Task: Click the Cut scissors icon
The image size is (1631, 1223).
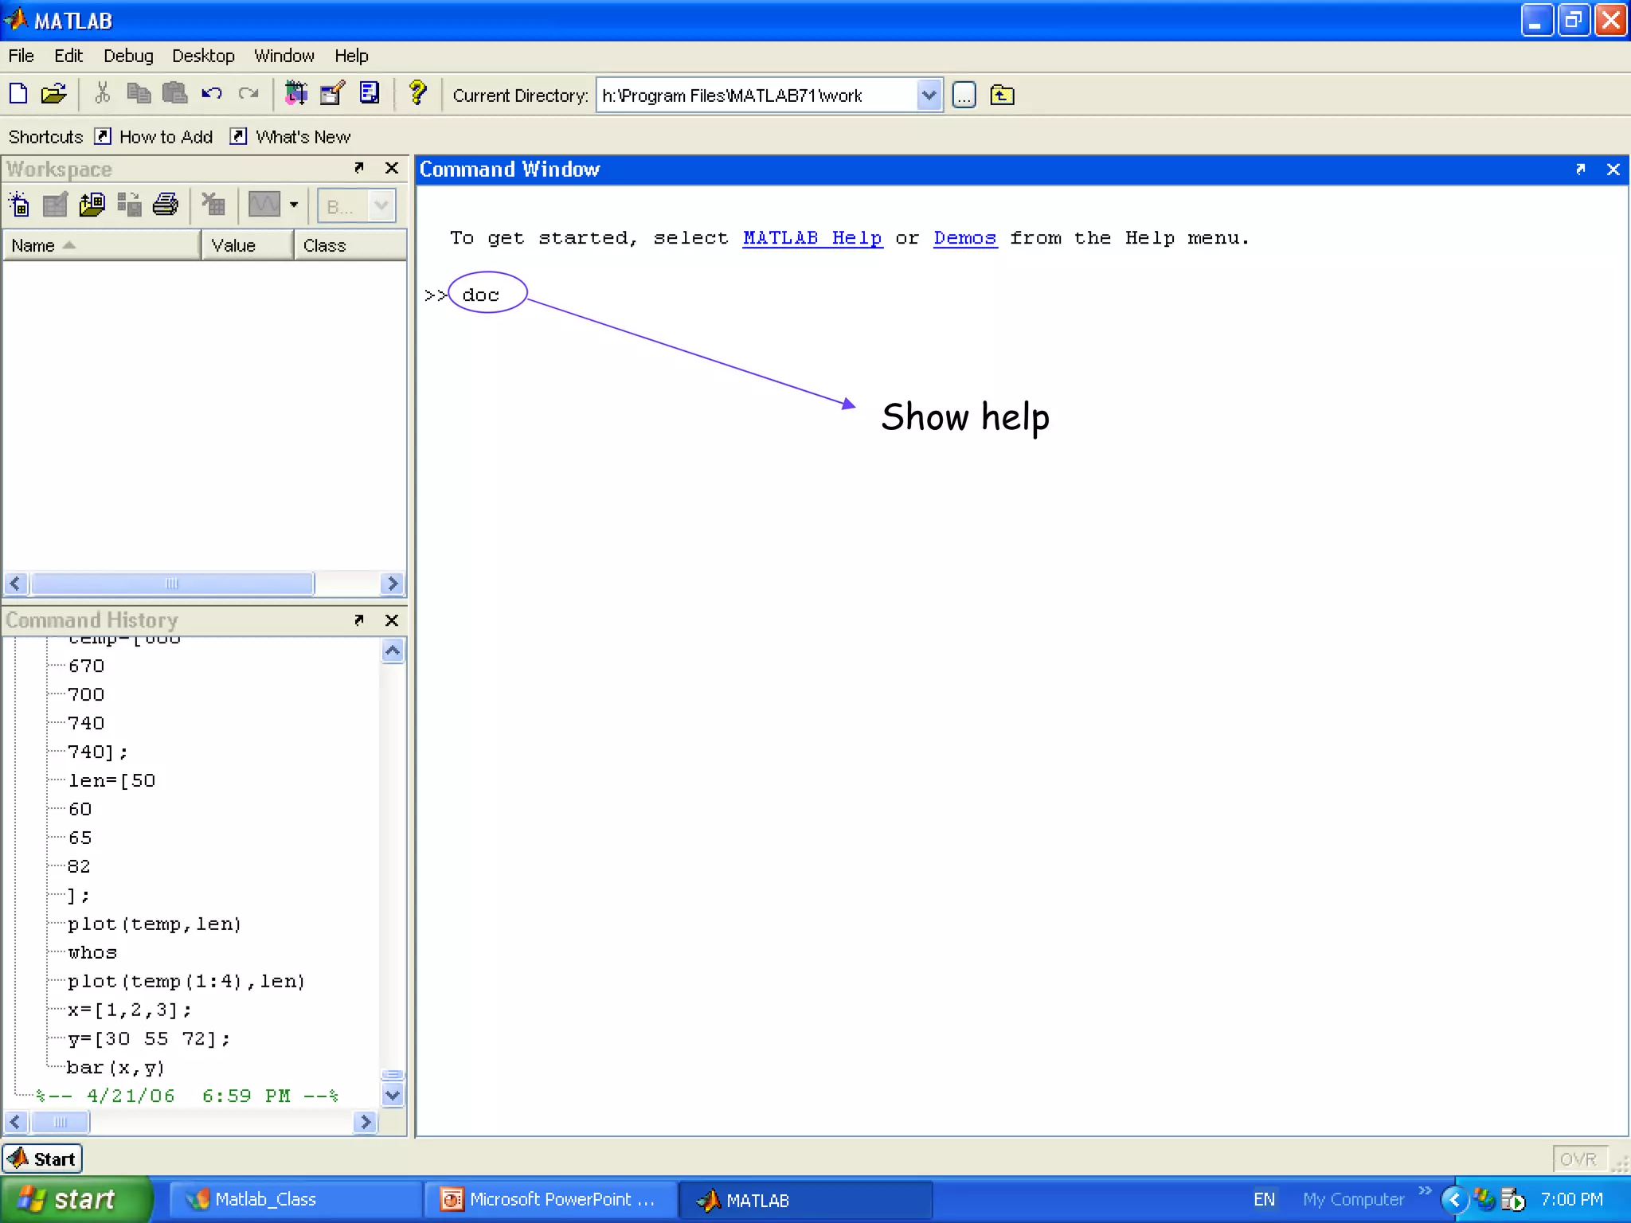Action: (102, 94)
